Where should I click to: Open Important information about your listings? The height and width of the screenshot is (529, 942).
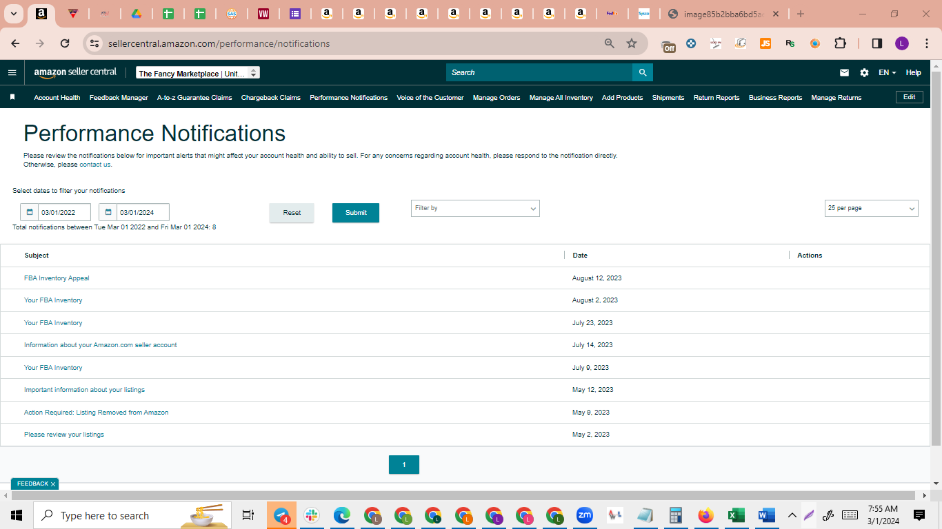tap(84, 390)
